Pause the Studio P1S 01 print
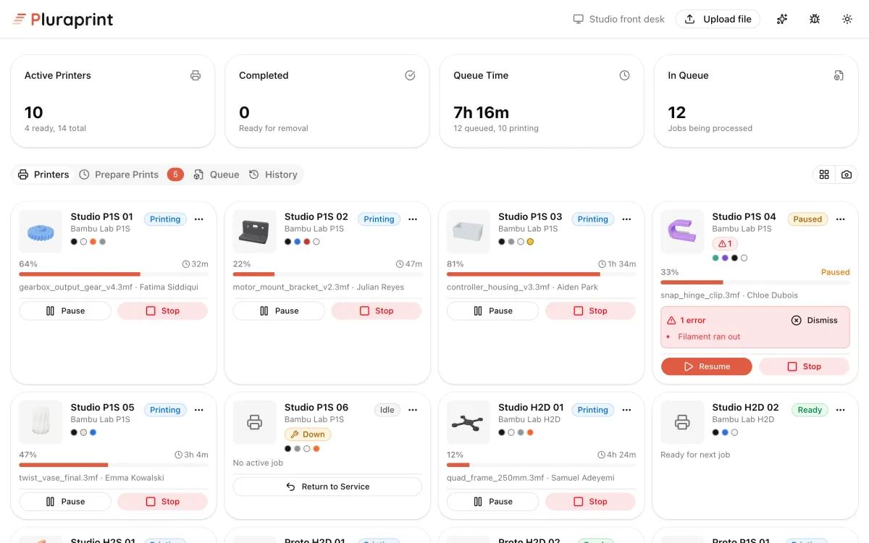The image size is (869, 543). (65, 311)
